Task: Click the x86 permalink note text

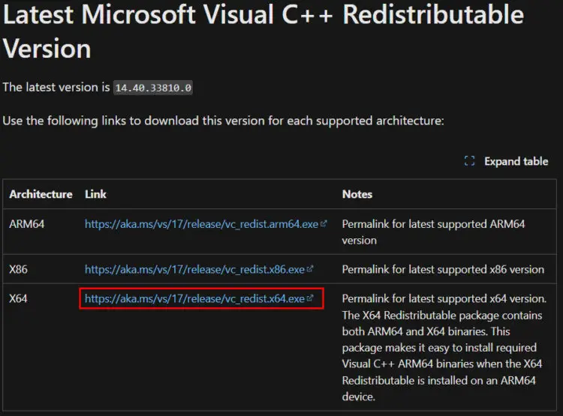Action: click(443, 269)
